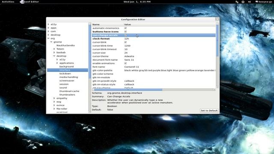Select the background tree item
Viewport: 274px width, 154px height.
(66, 67)
